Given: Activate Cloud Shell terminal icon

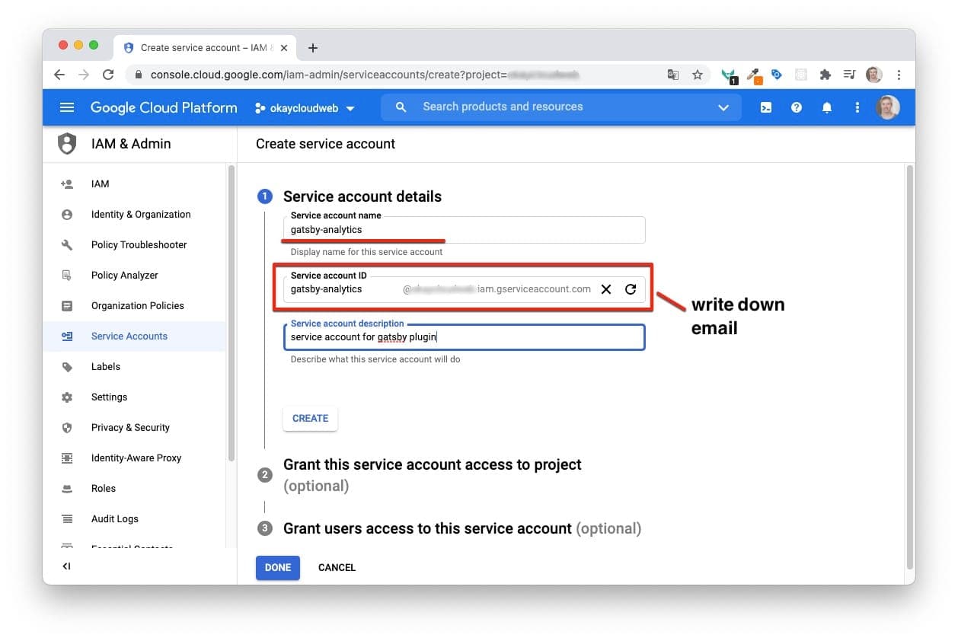Looking at the screenshot, I should click(766, 107).
